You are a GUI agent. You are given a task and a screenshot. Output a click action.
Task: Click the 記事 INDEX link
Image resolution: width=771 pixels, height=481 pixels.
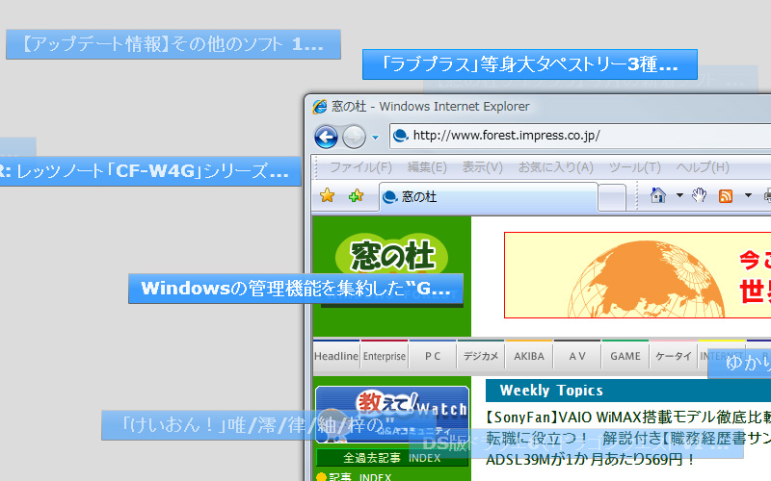click(359, 477)
